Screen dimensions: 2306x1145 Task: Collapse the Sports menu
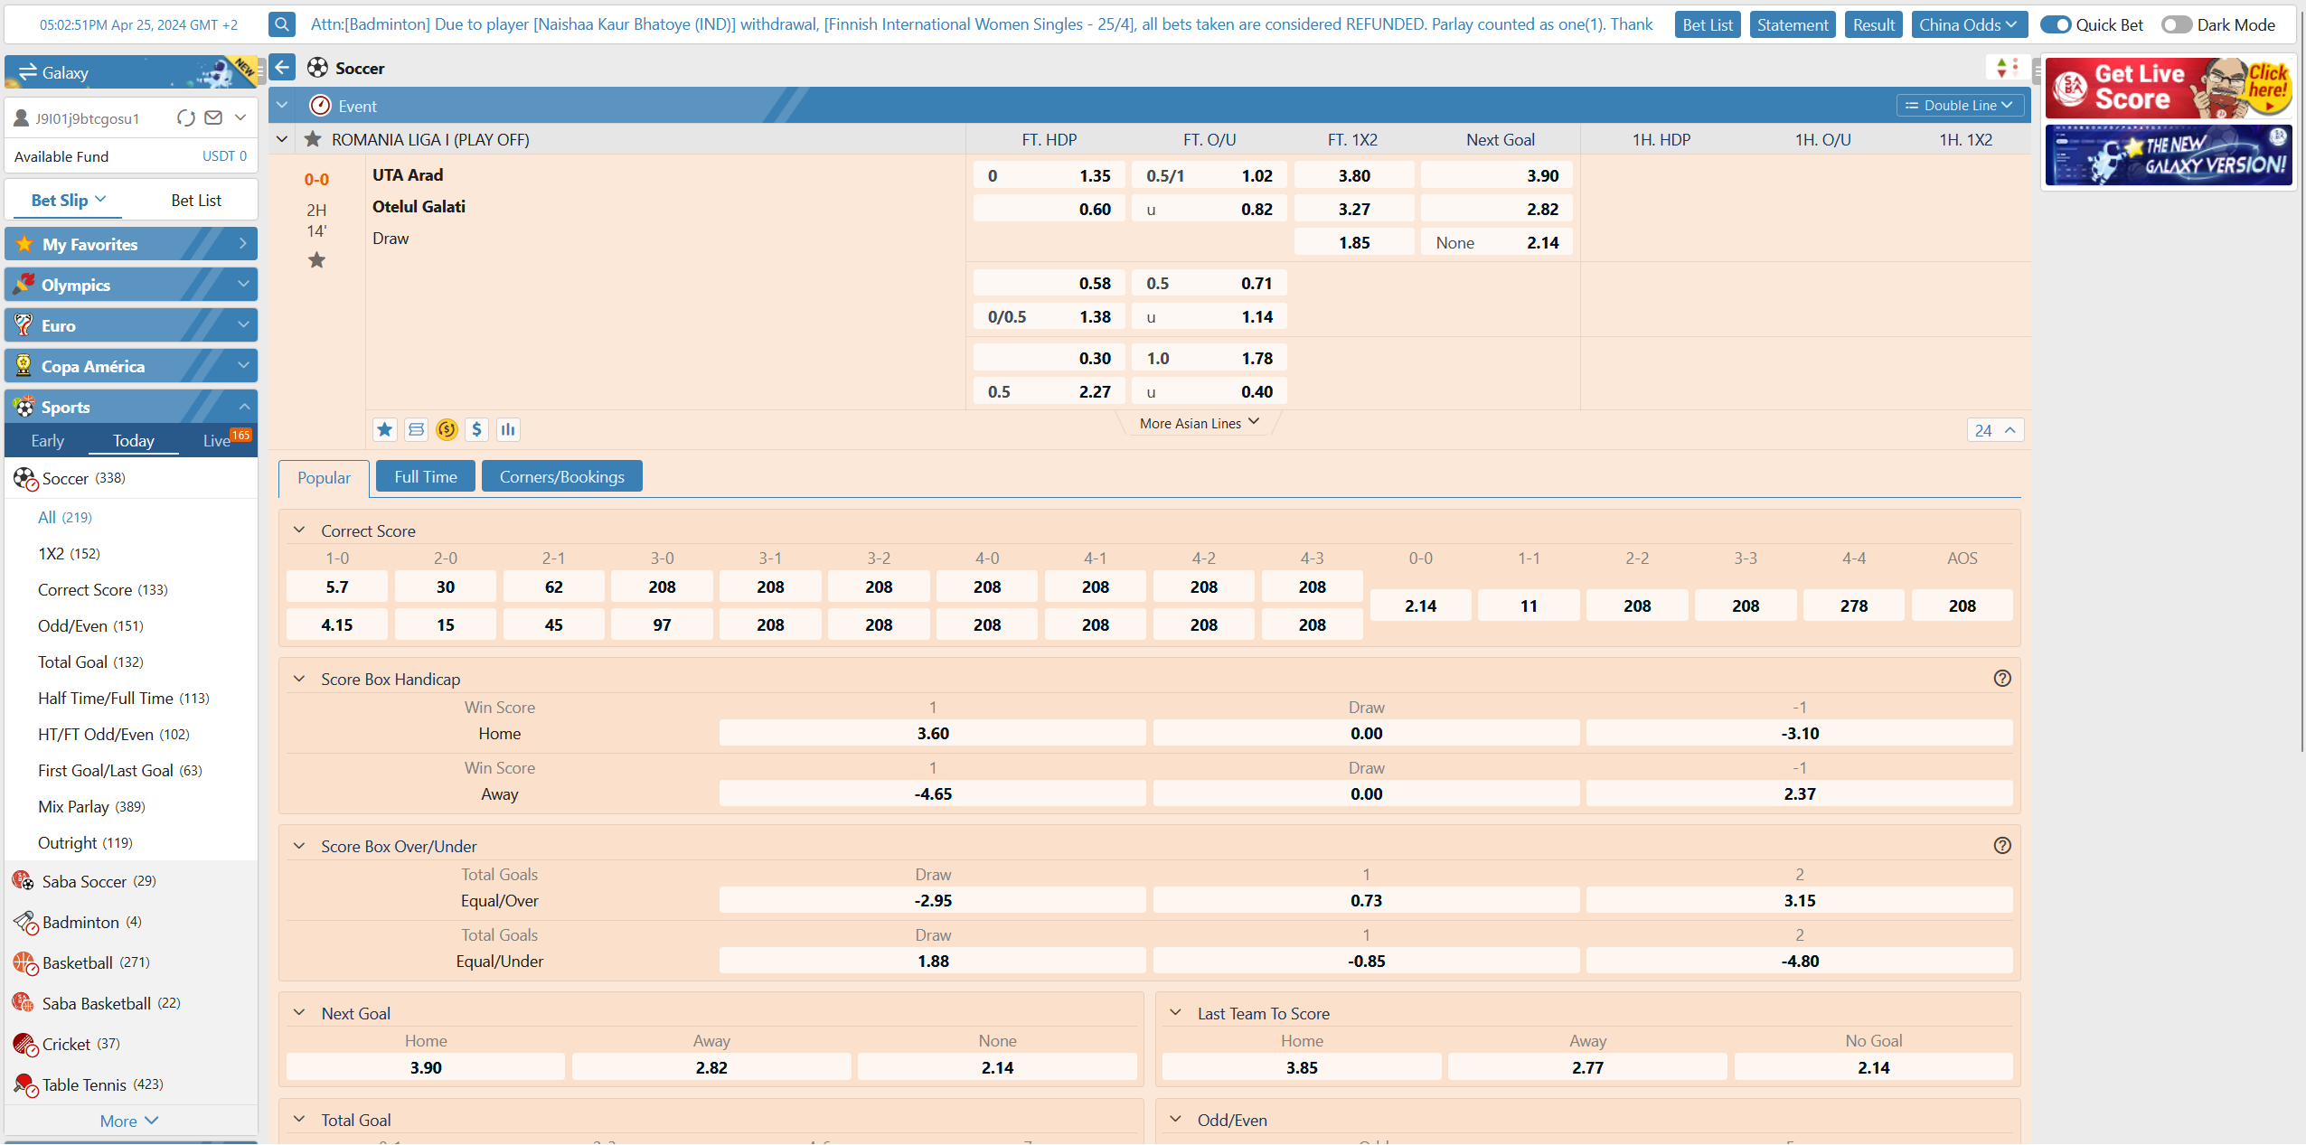coord(131,407)
